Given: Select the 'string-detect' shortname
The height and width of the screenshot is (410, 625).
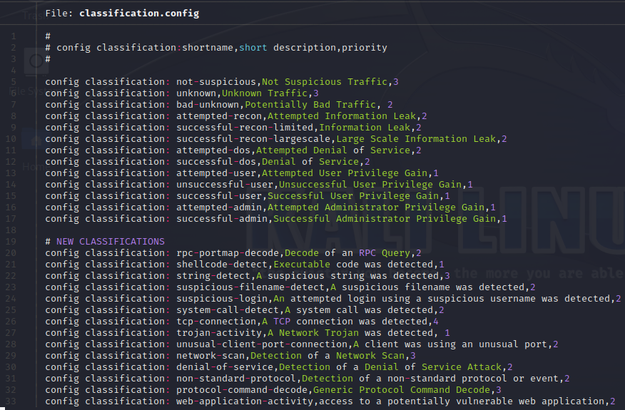Looking at the screenshot, I should click(x=213, y=276).
